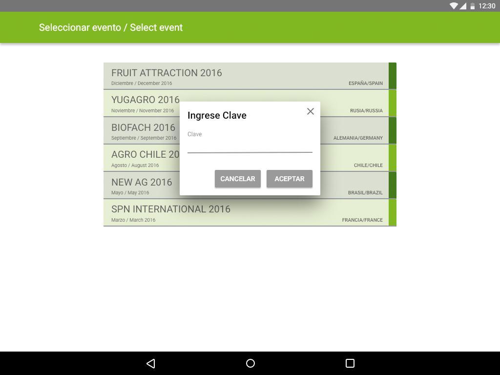The width and height of the screenshot is (500, 375).
Task: Tap the Wi-Fi status icon
Action: point(453,6)
